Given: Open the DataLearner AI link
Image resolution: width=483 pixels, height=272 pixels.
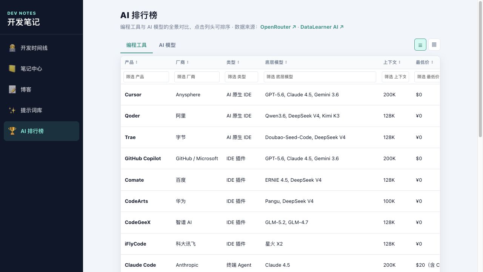Looking at the screenshot, I should (322, 27).
